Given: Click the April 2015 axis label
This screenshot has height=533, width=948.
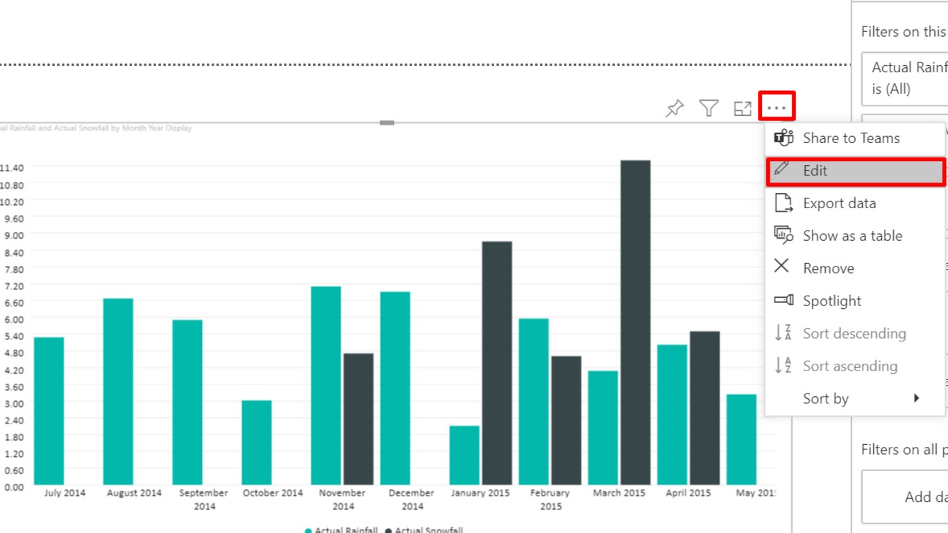Looking at the screenshot, I should pos(688,493).
